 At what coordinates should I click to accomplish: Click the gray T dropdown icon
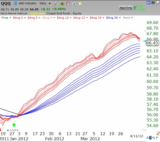coord(153,3)
